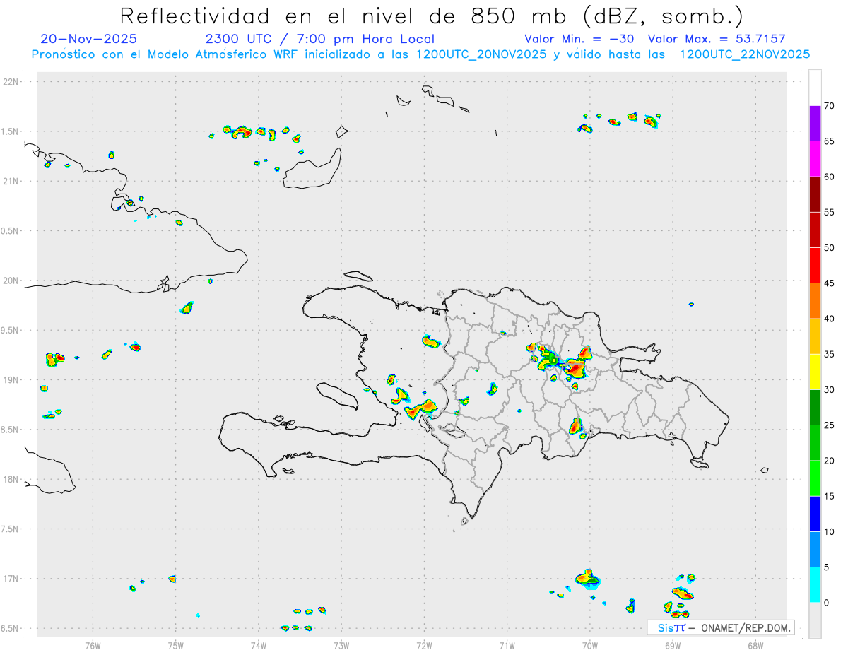Click the date '20-Nov-2025'

89,39
